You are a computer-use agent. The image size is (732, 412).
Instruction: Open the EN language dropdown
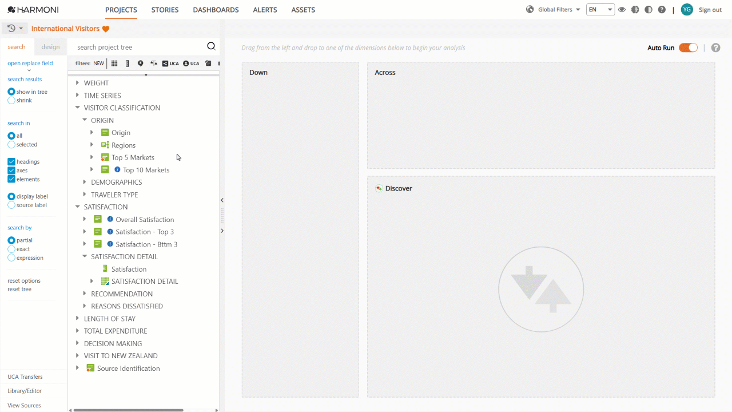coord(600,10)
